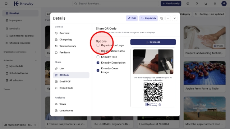Screen dimensions: 230x129
Task: Open Effective Body Camera Use card
Action: pos(66,122)
